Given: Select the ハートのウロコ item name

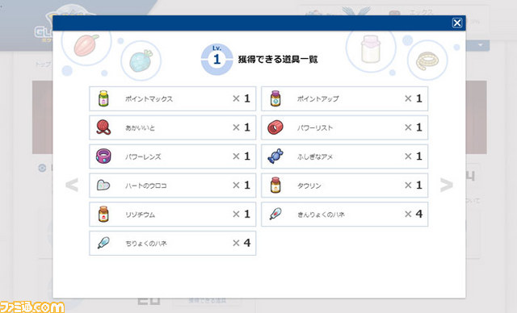Looking at the screenshot, I should point(145,186).
